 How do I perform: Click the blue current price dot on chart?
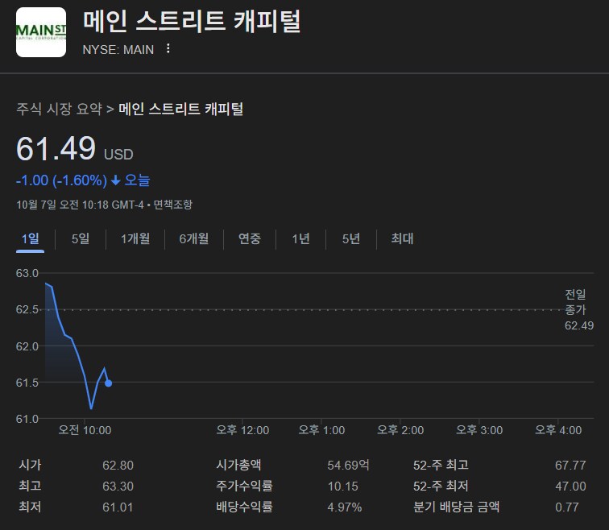109,383
